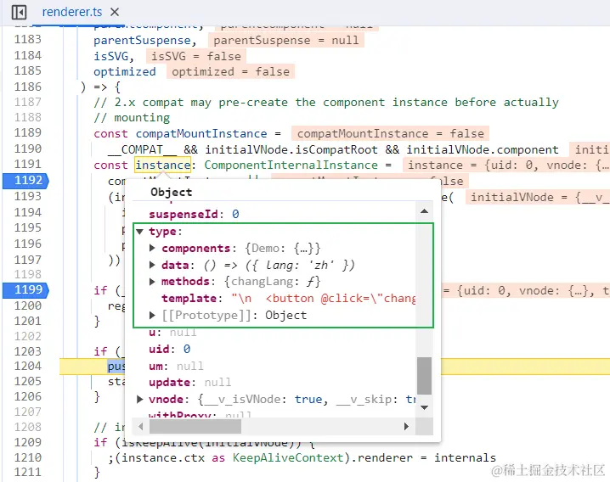Click the update: null property row
The height and width of the screenshot is (482, 610).
point(189,383)
